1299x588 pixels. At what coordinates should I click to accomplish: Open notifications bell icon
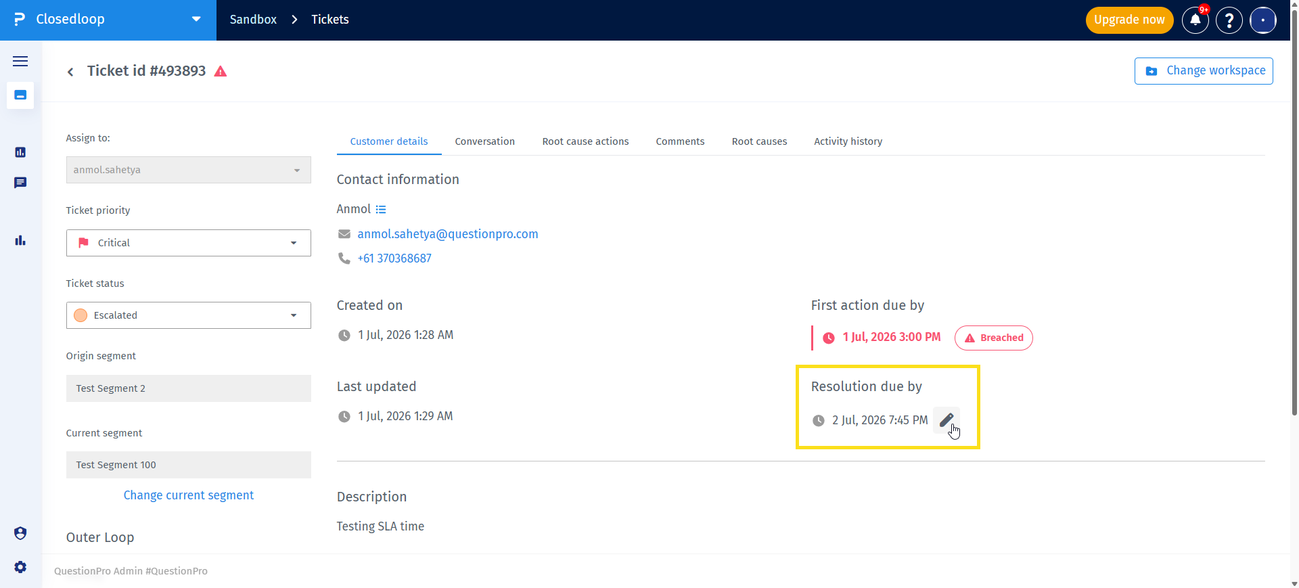click(x=1195, y=20)
